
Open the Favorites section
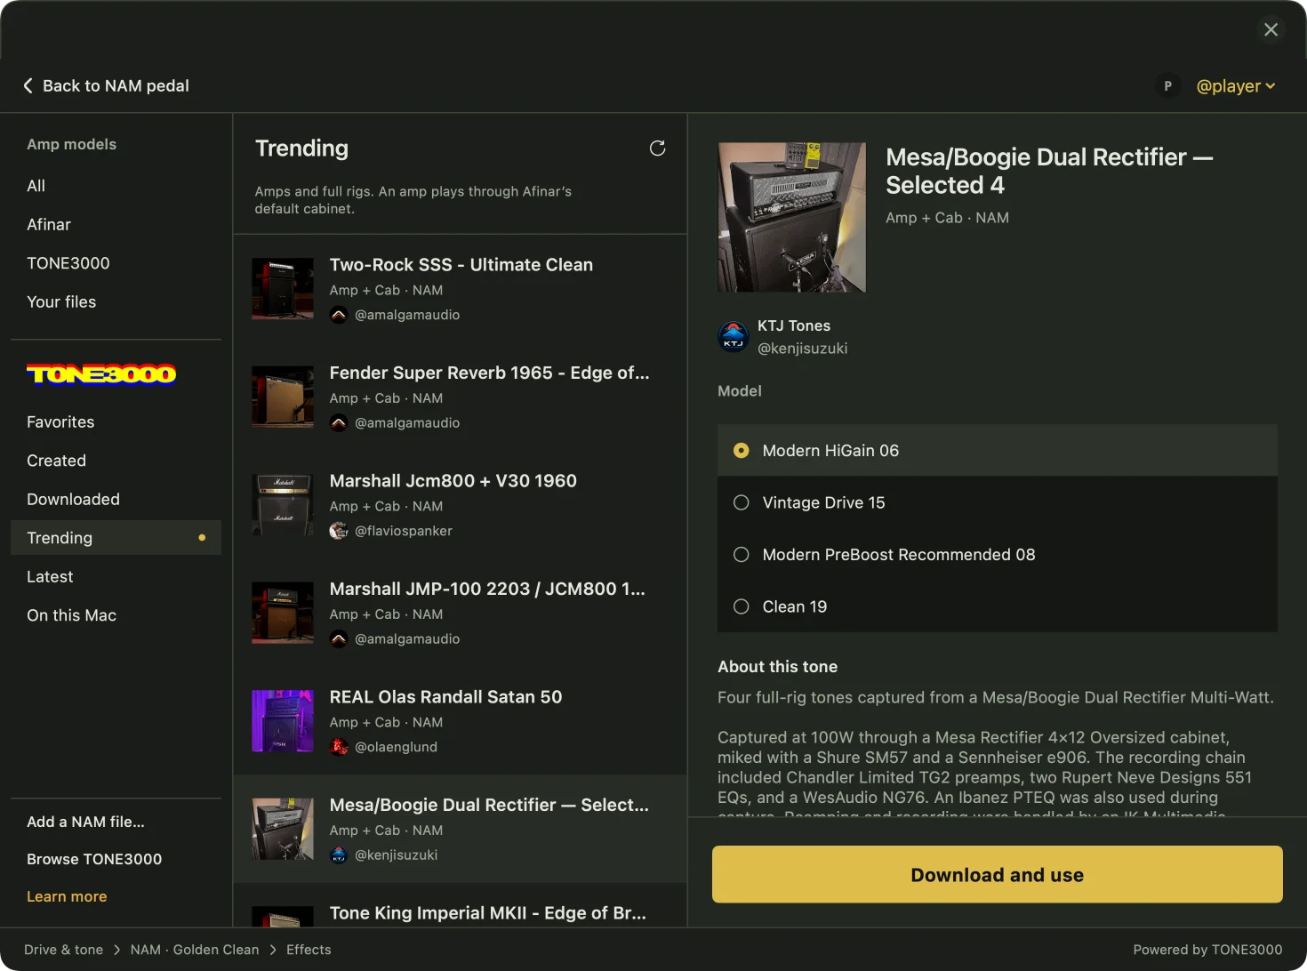[x=116, y=422]
